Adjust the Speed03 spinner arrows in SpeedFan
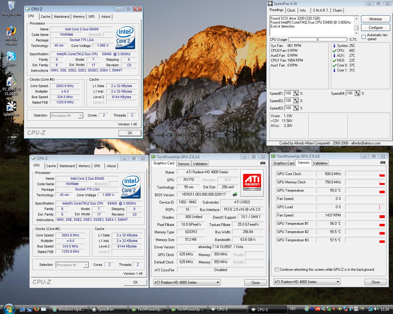 coord(296,108)
